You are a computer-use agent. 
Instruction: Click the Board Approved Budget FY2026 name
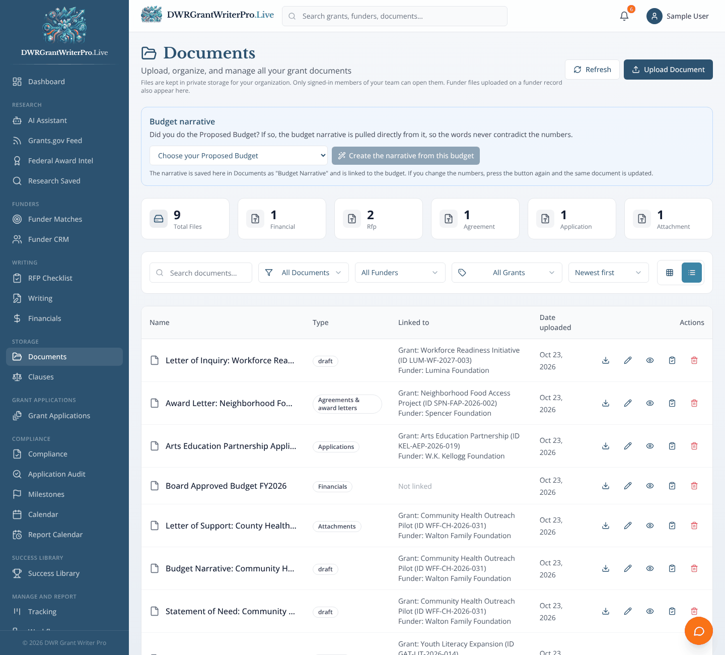click(x=226, y=486)
